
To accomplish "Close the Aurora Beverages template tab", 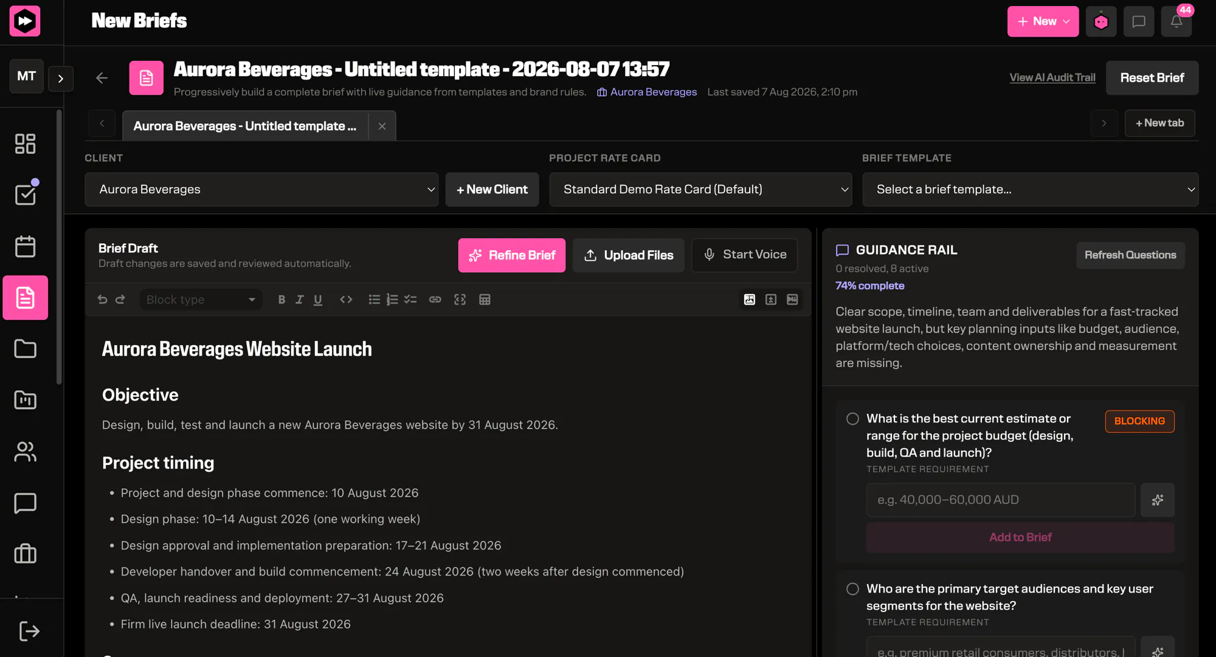I will pos(382,126).
